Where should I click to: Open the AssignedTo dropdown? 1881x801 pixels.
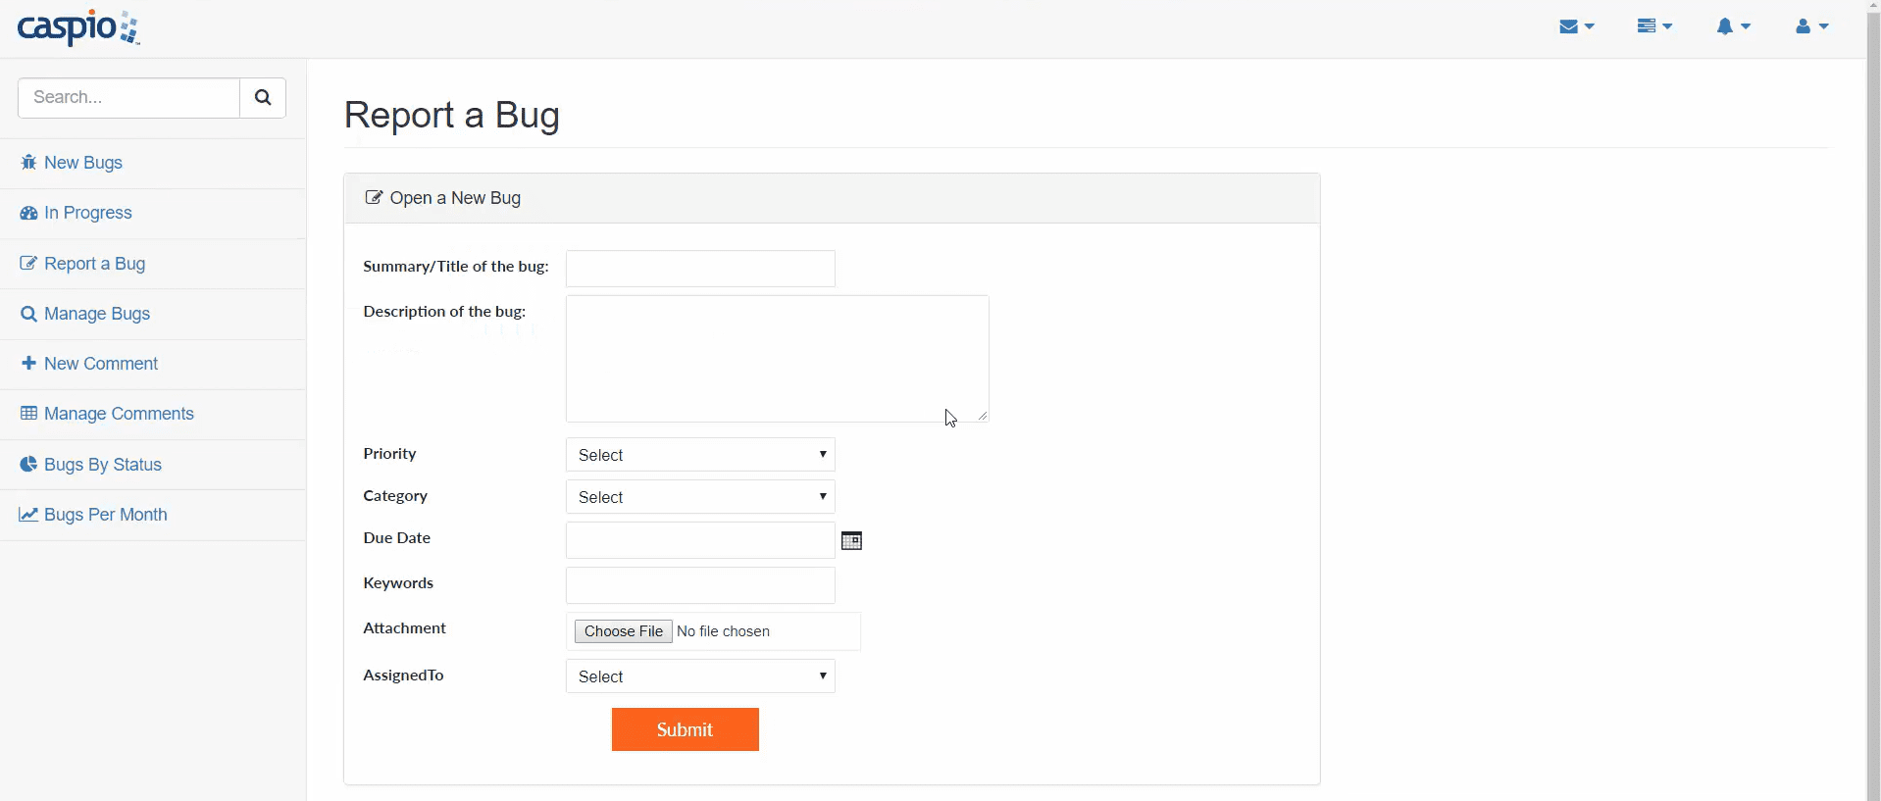700,676
